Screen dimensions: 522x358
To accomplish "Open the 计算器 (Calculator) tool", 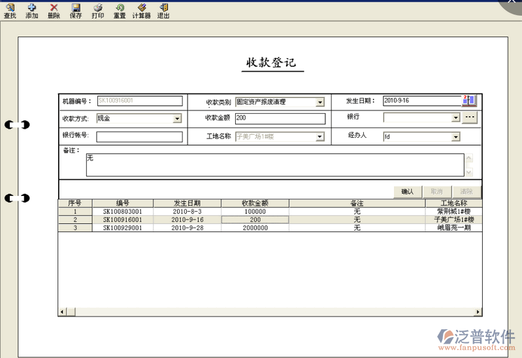I will pos(141,10).
